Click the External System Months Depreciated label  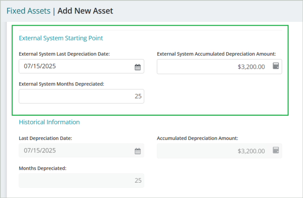point(61,84)
